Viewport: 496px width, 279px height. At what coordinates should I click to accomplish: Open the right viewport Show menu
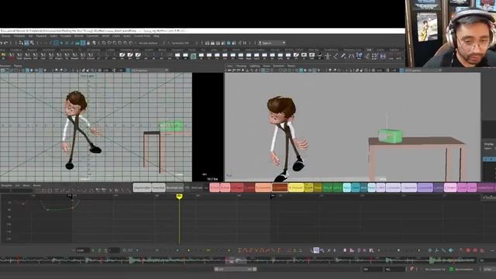[267, 66]
